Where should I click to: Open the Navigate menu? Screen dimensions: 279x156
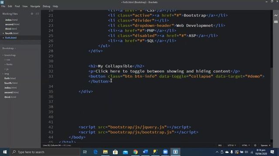point(35,6)
